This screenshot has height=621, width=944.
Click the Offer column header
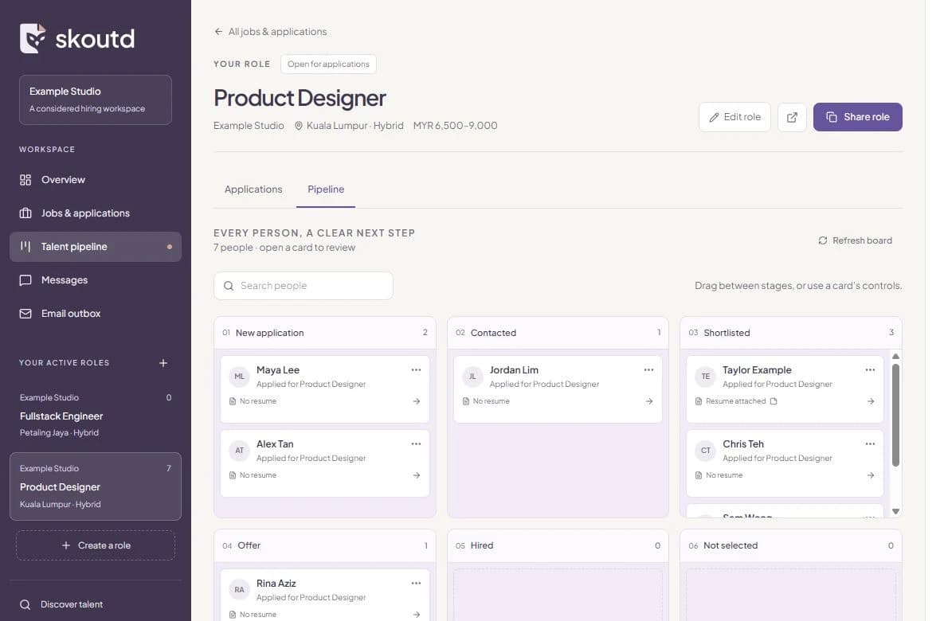[x=325, y=546]
